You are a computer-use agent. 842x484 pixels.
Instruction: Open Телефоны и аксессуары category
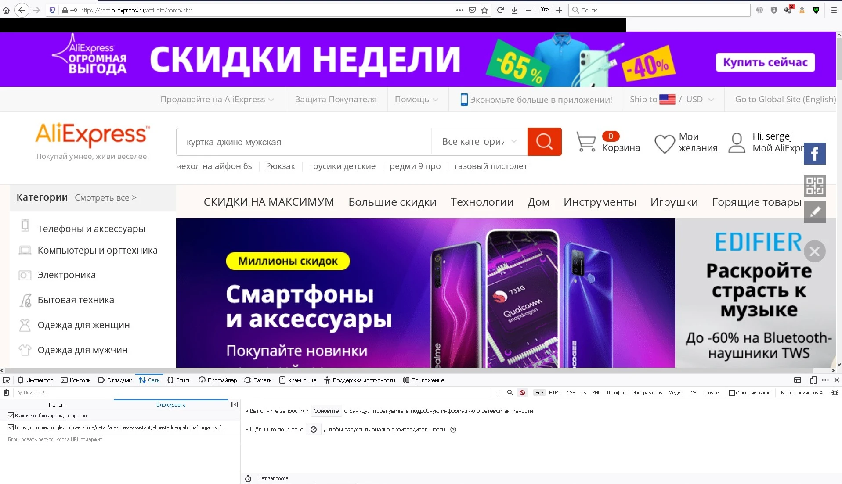(91, 229)
